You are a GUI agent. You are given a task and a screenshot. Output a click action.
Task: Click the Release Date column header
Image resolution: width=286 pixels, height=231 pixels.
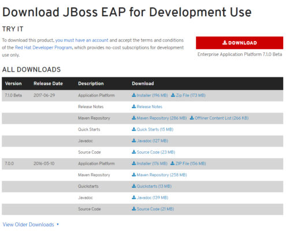click(x=48, y=84)
